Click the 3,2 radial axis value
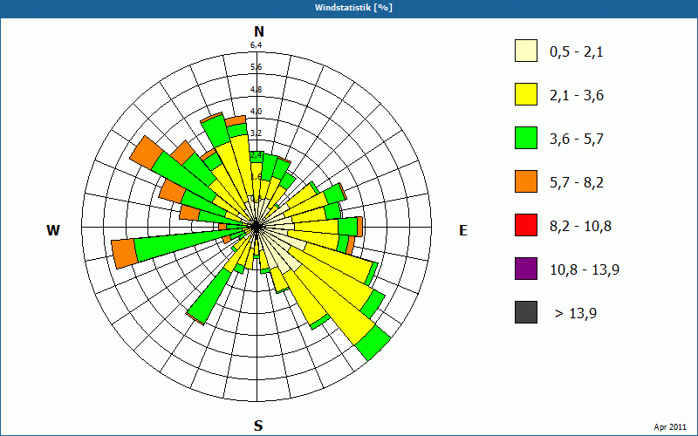Image resolution: width=698 pixels, height=436 pixels. [x=256, y=133]
